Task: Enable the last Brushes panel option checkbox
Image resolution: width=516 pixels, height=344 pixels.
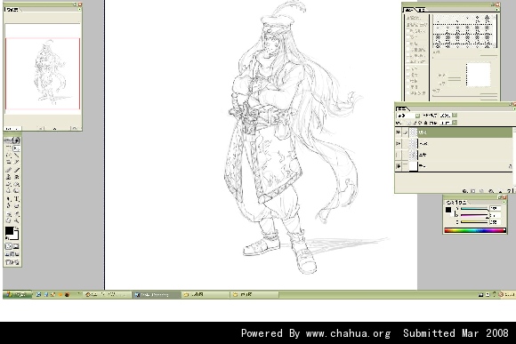Action: click(408, 93)
